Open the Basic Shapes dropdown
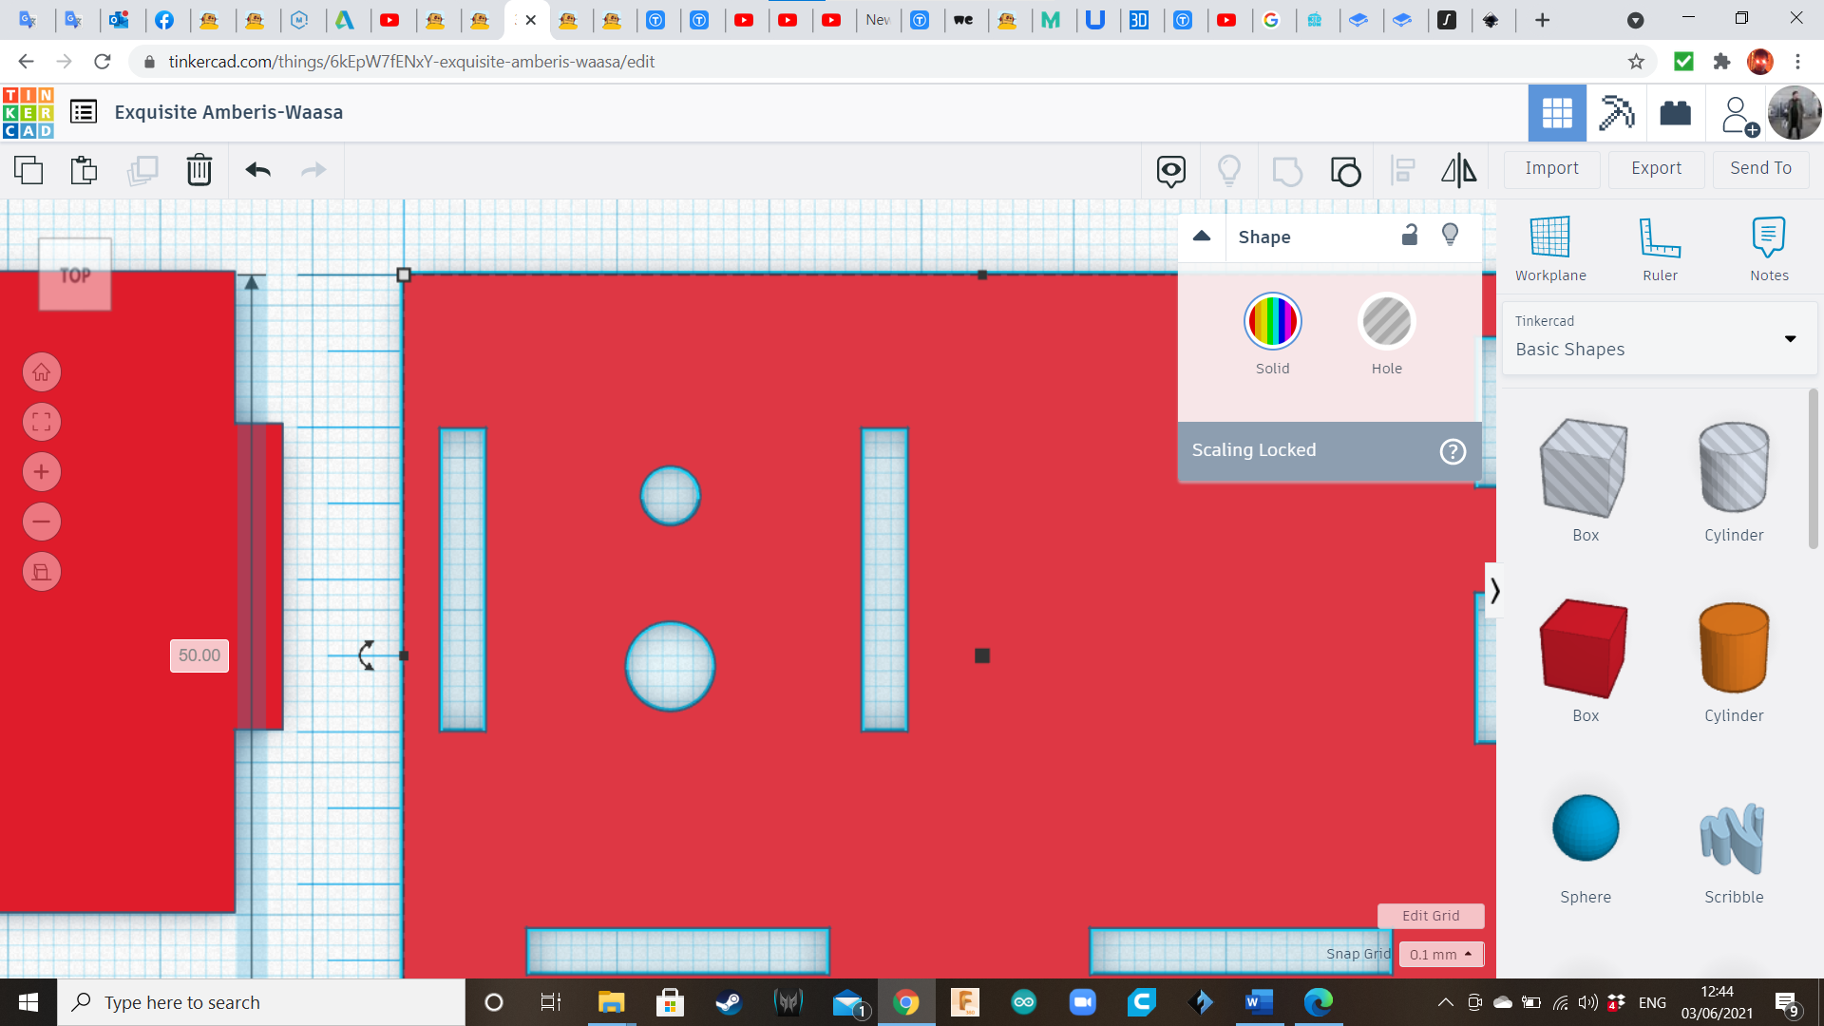 point(1790,338)
